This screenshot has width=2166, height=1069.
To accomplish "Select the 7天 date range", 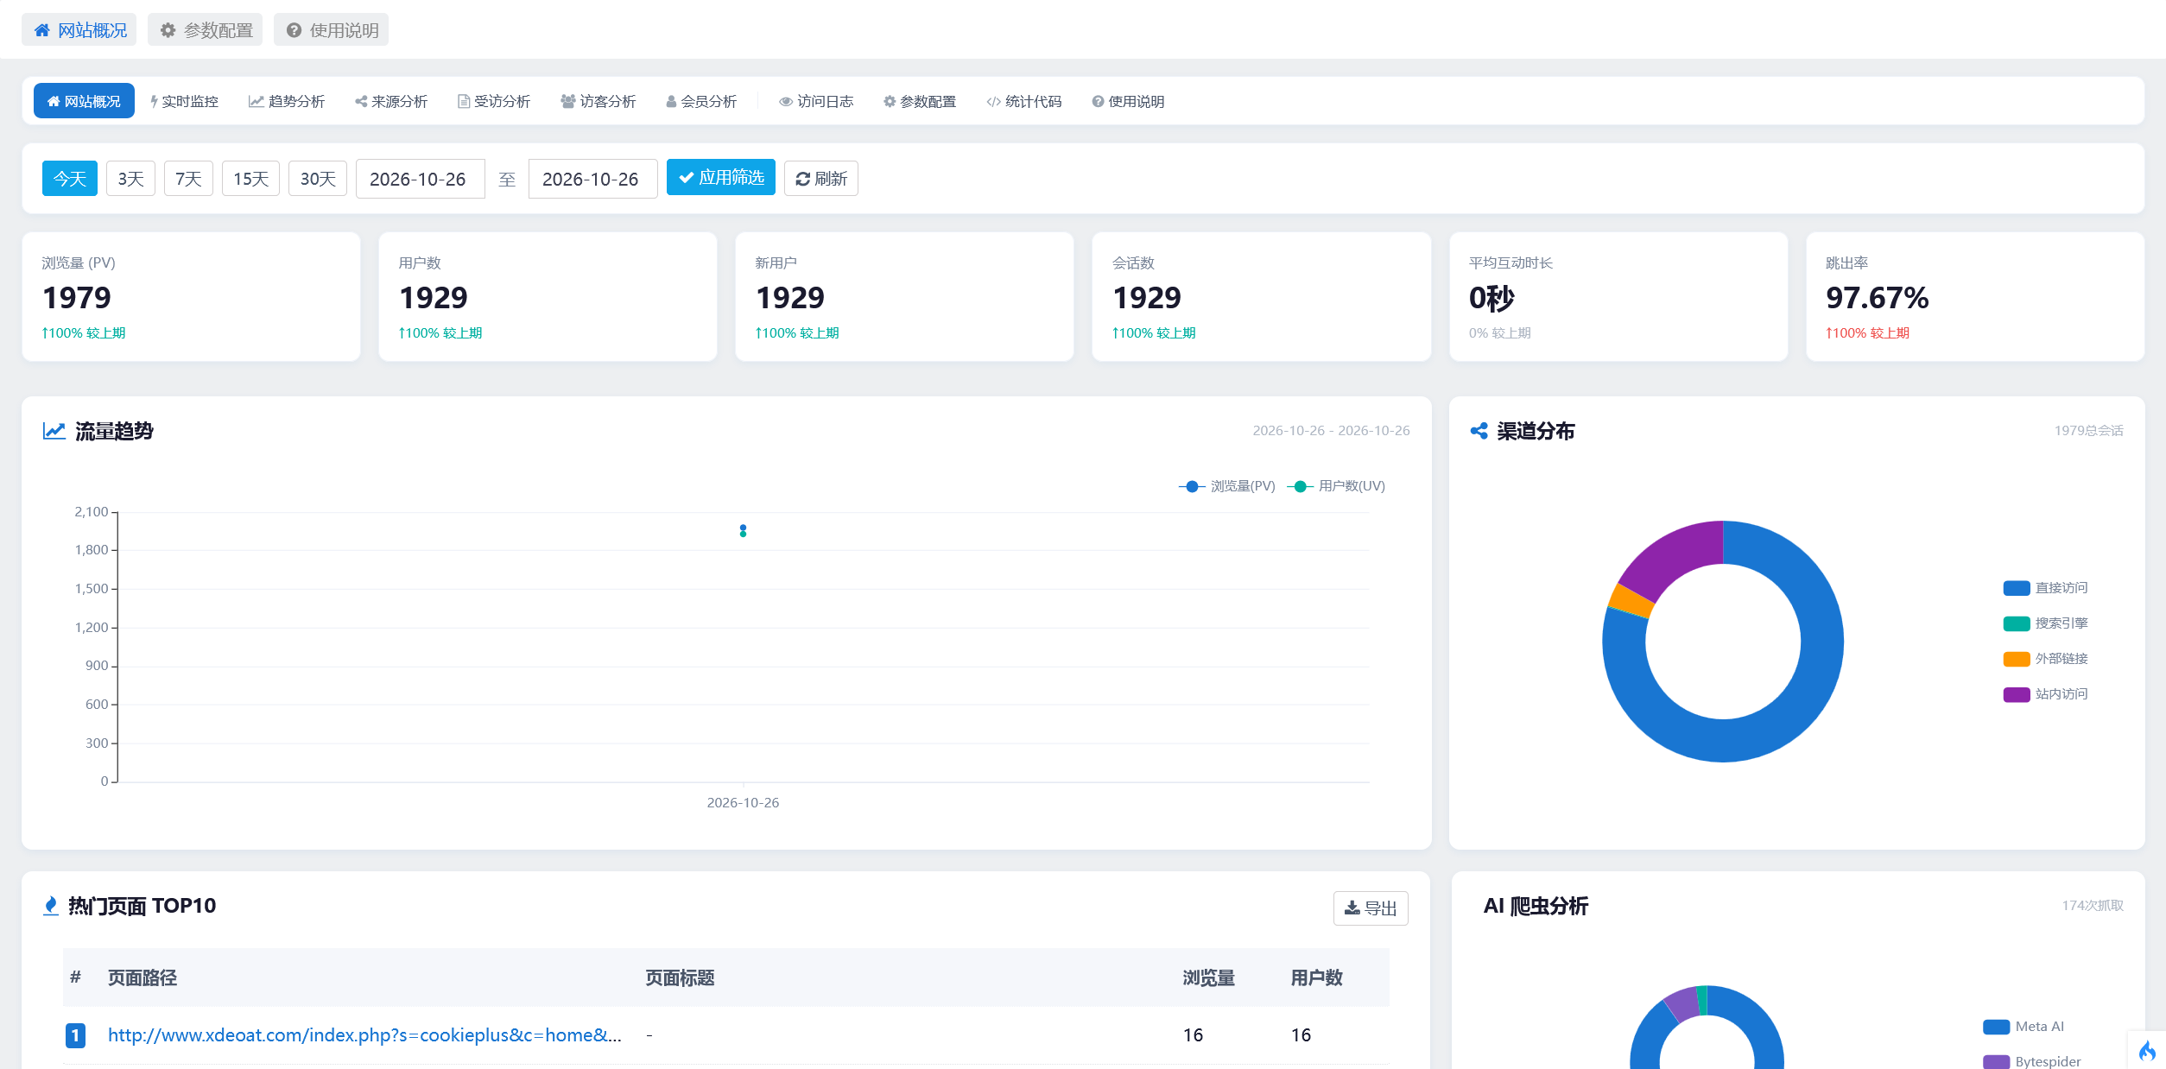I will (188, 179).
